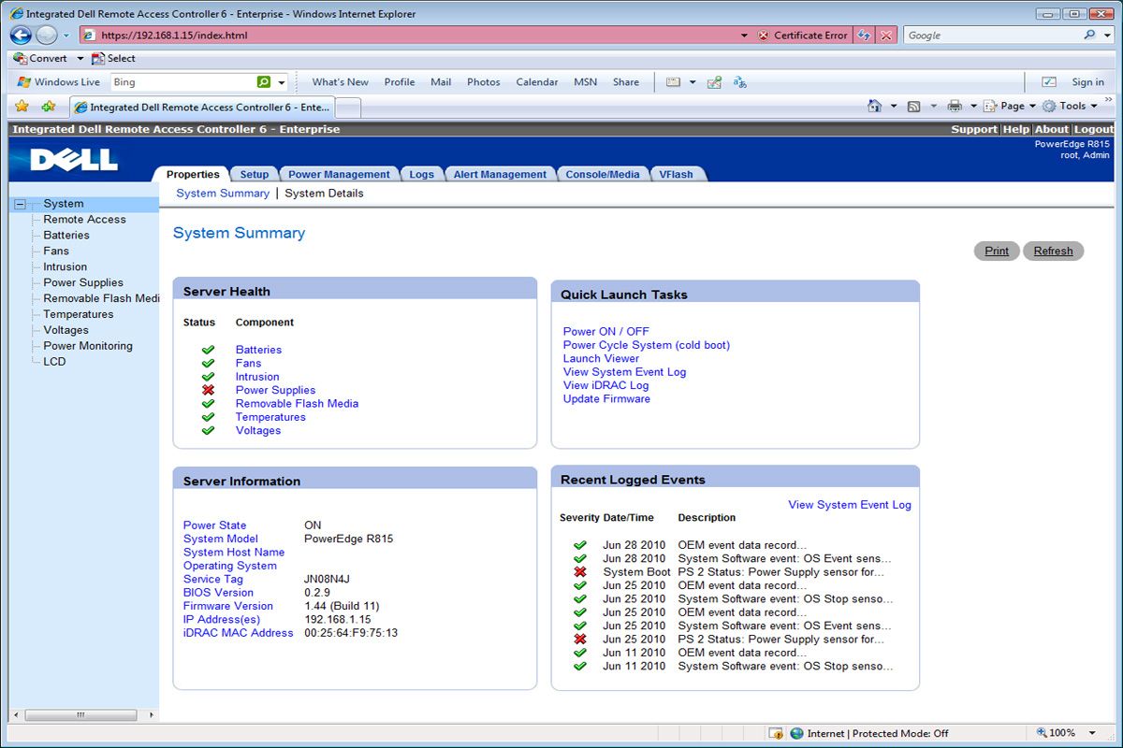Screen dimensions: 1123x748
Task: Click the Add to Favorites star icon
Action: point(49,107)
